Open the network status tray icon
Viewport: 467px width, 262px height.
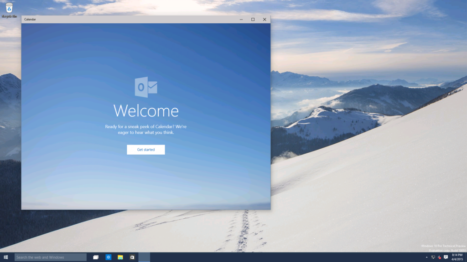click(433, 257)
